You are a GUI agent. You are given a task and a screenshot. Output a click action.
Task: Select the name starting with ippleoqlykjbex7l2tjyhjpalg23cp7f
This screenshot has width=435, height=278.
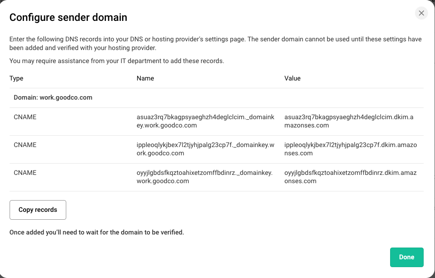tap(205, 149)
